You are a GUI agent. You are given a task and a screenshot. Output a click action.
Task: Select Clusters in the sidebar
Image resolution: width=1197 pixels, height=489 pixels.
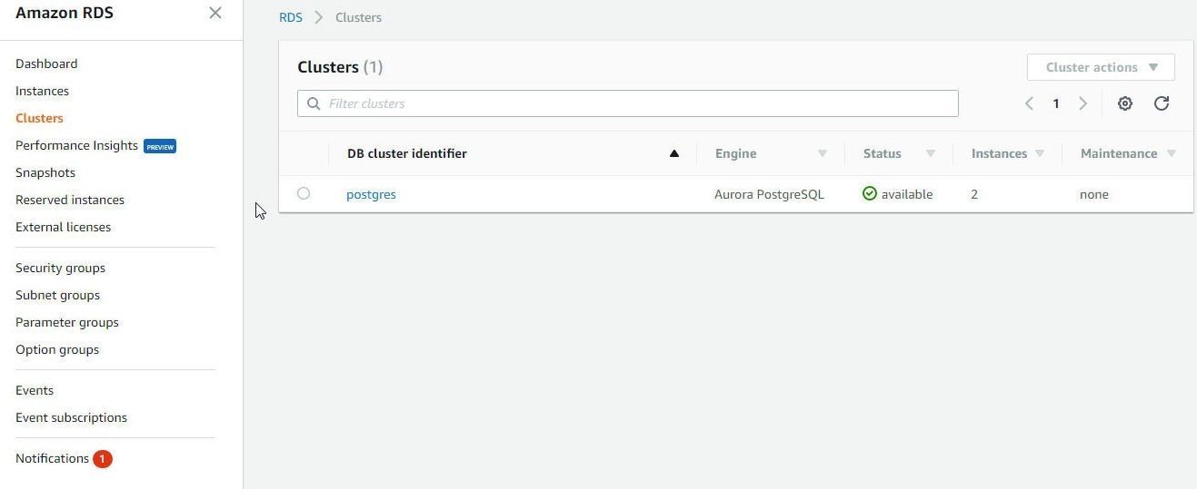pos(39,118)
